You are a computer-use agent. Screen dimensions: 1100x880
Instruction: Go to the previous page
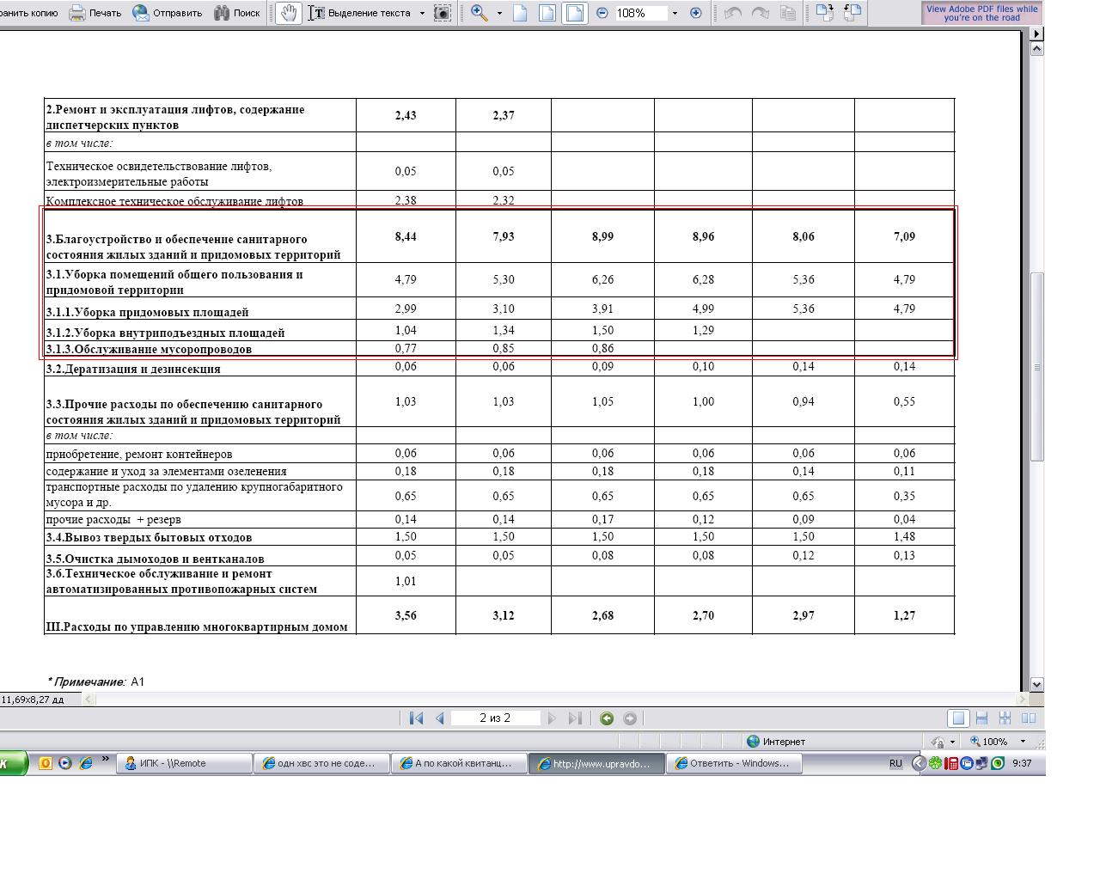tap(439, 718)
